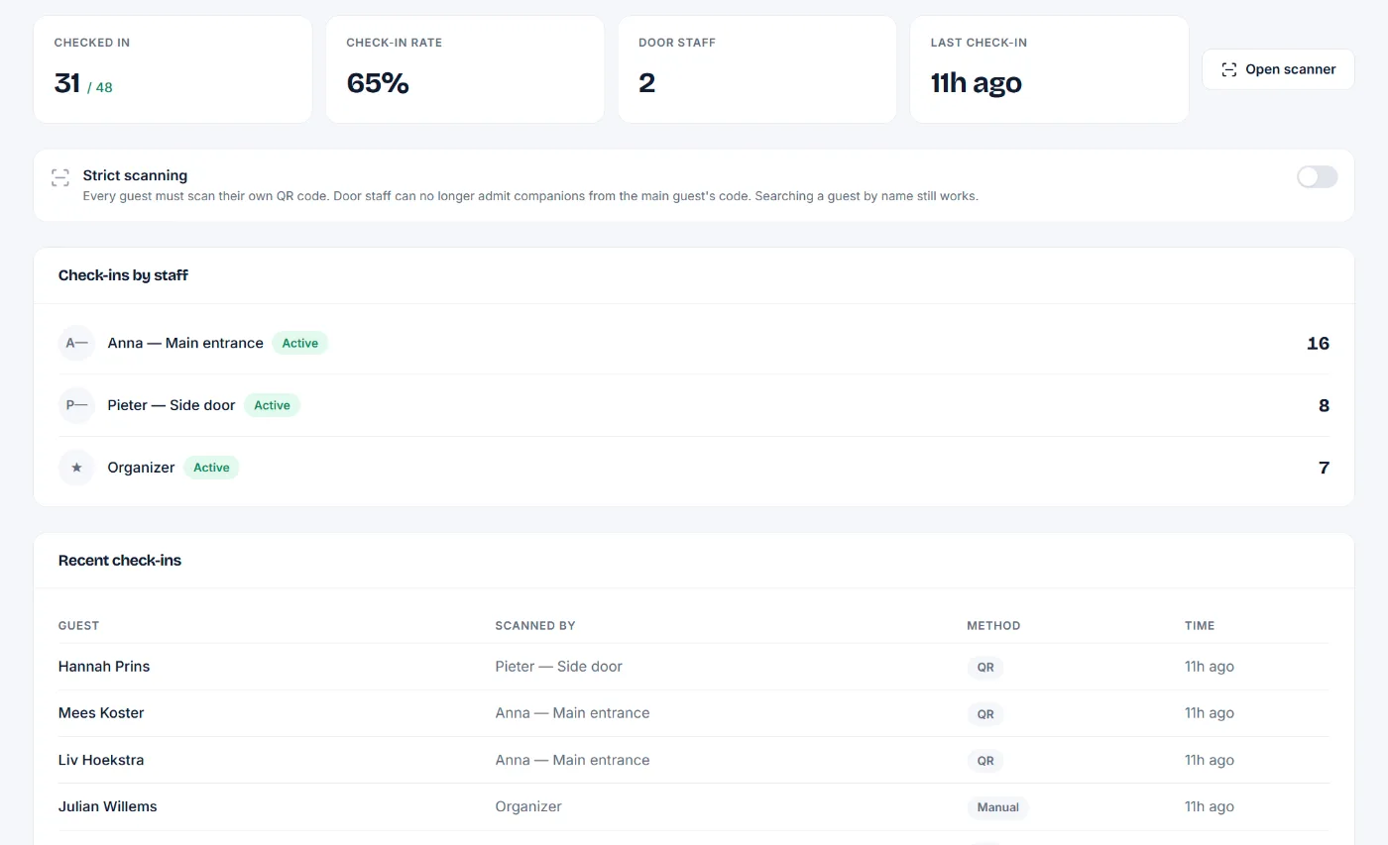This screenshot has height=845, width=1388.
Task: Click Organizer's Active status badge
Action: tap(211, 468)
